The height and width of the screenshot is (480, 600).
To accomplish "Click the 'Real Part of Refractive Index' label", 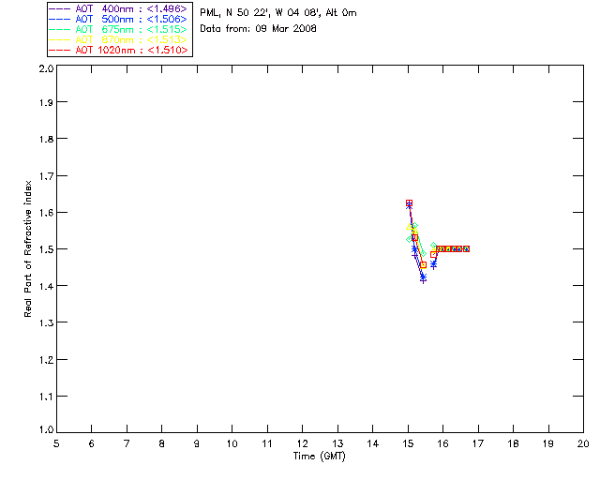I will [x=27, y=248].
